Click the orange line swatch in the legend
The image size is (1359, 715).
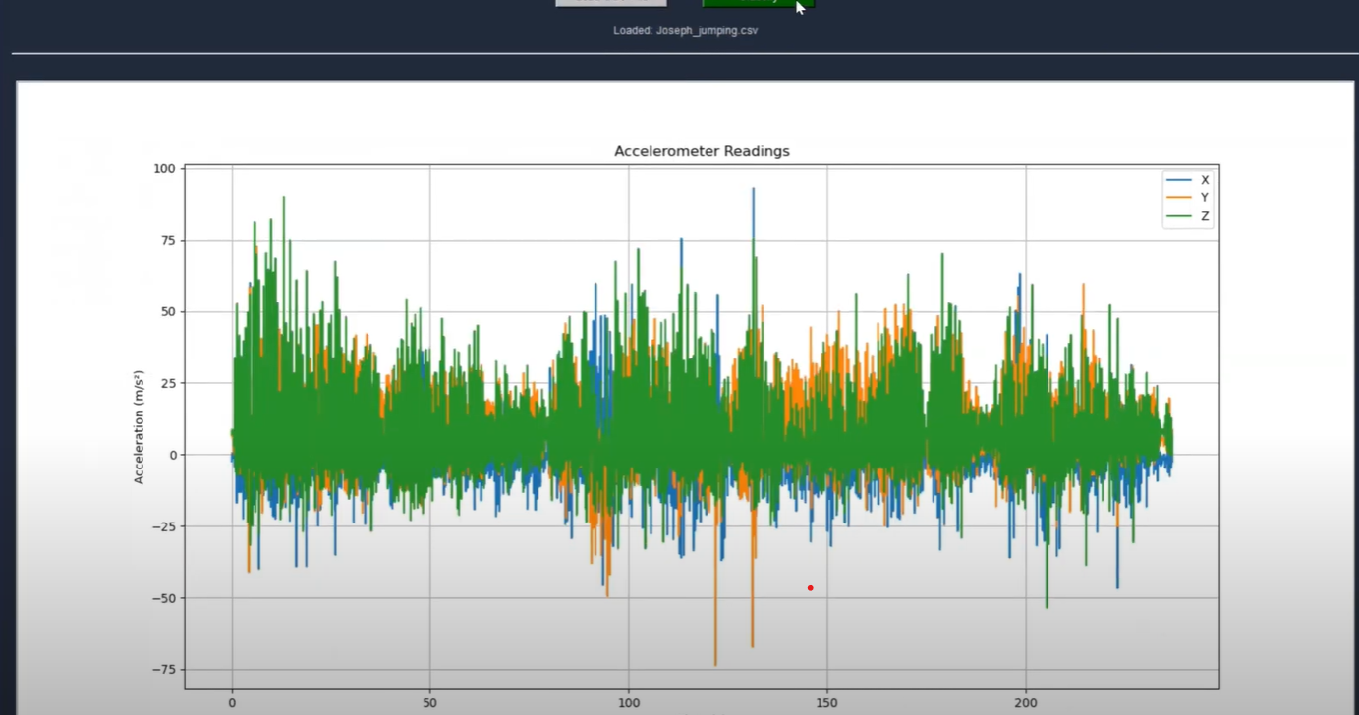tap(1178, 197)
